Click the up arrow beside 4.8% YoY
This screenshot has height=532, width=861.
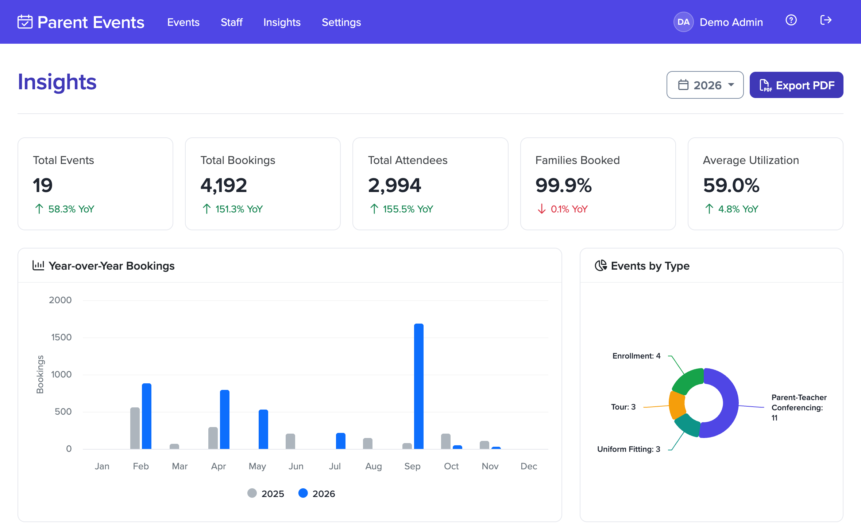tap(709, 209)
